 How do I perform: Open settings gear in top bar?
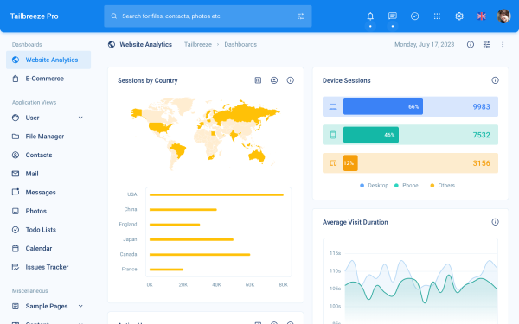(459, 16)
